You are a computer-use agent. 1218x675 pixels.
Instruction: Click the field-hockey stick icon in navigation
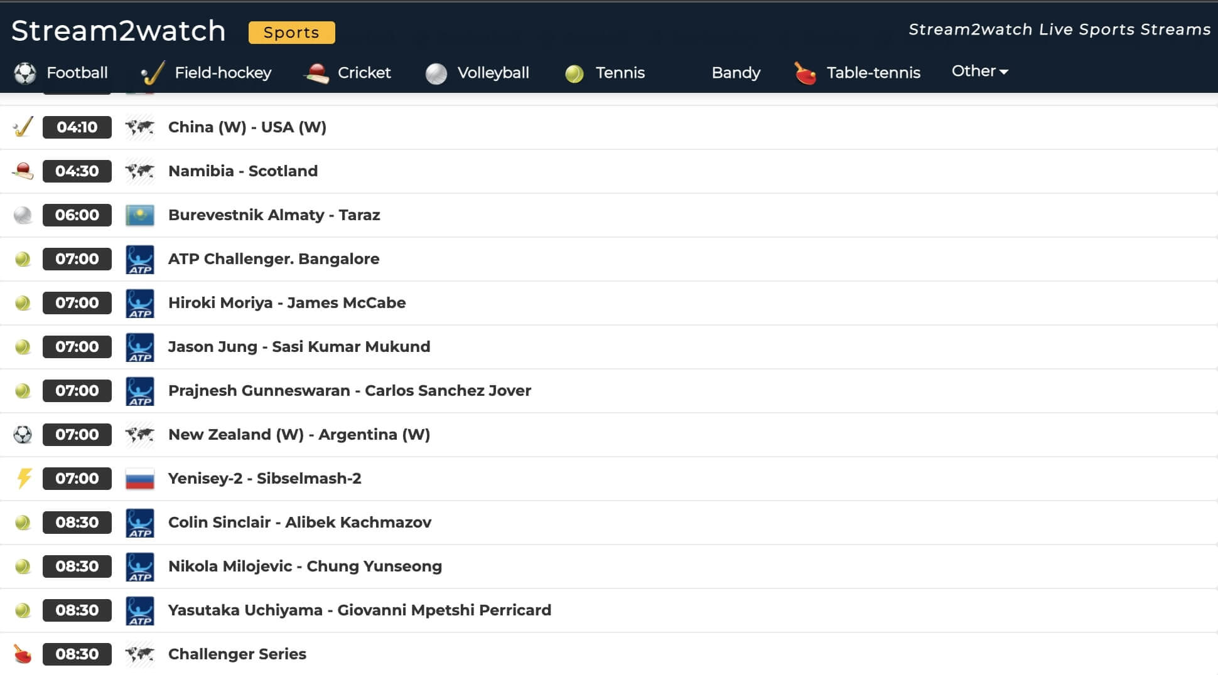click(x=153, y=73)
